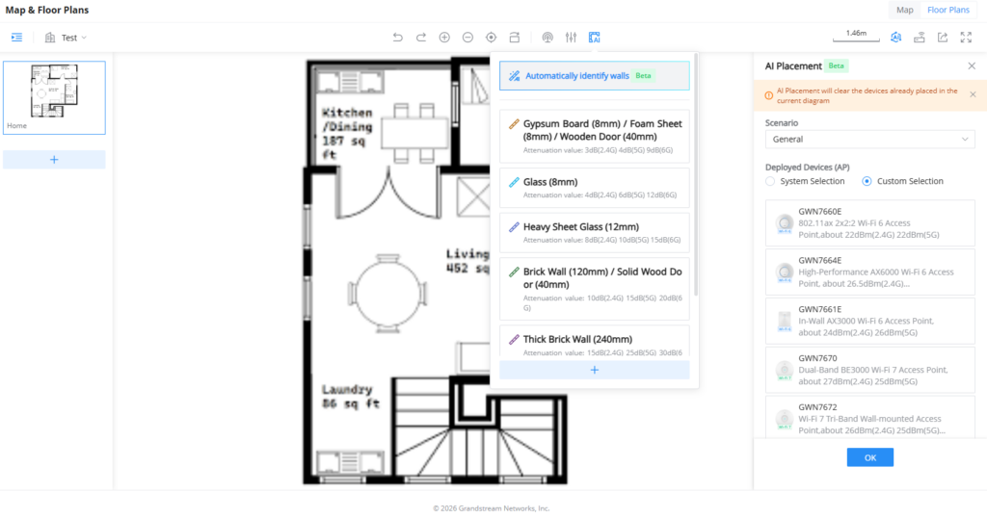The width and height of the screenshot is (987, 519).
Task: Open AI Placement from top-right toolbar
Action: pos(895,38)
